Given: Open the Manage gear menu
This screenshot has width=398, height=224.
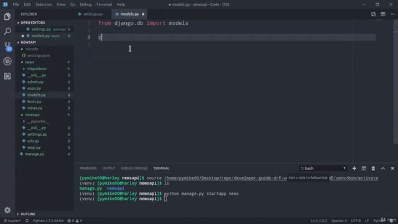Looking at the screenshot, I should pyautogui.click(x=7, y=210).
